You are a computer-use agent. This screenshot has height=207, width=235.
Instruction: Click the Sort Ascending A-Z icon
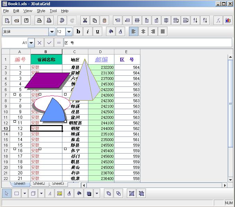(x=195, y=20)
